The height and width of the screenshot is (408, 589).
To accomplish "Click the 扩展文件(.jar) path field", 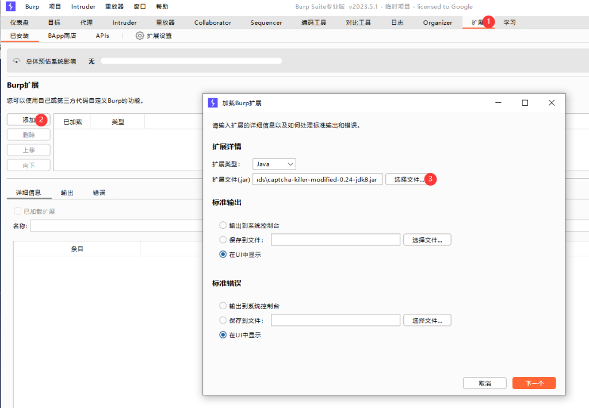I will coord(318,179).
